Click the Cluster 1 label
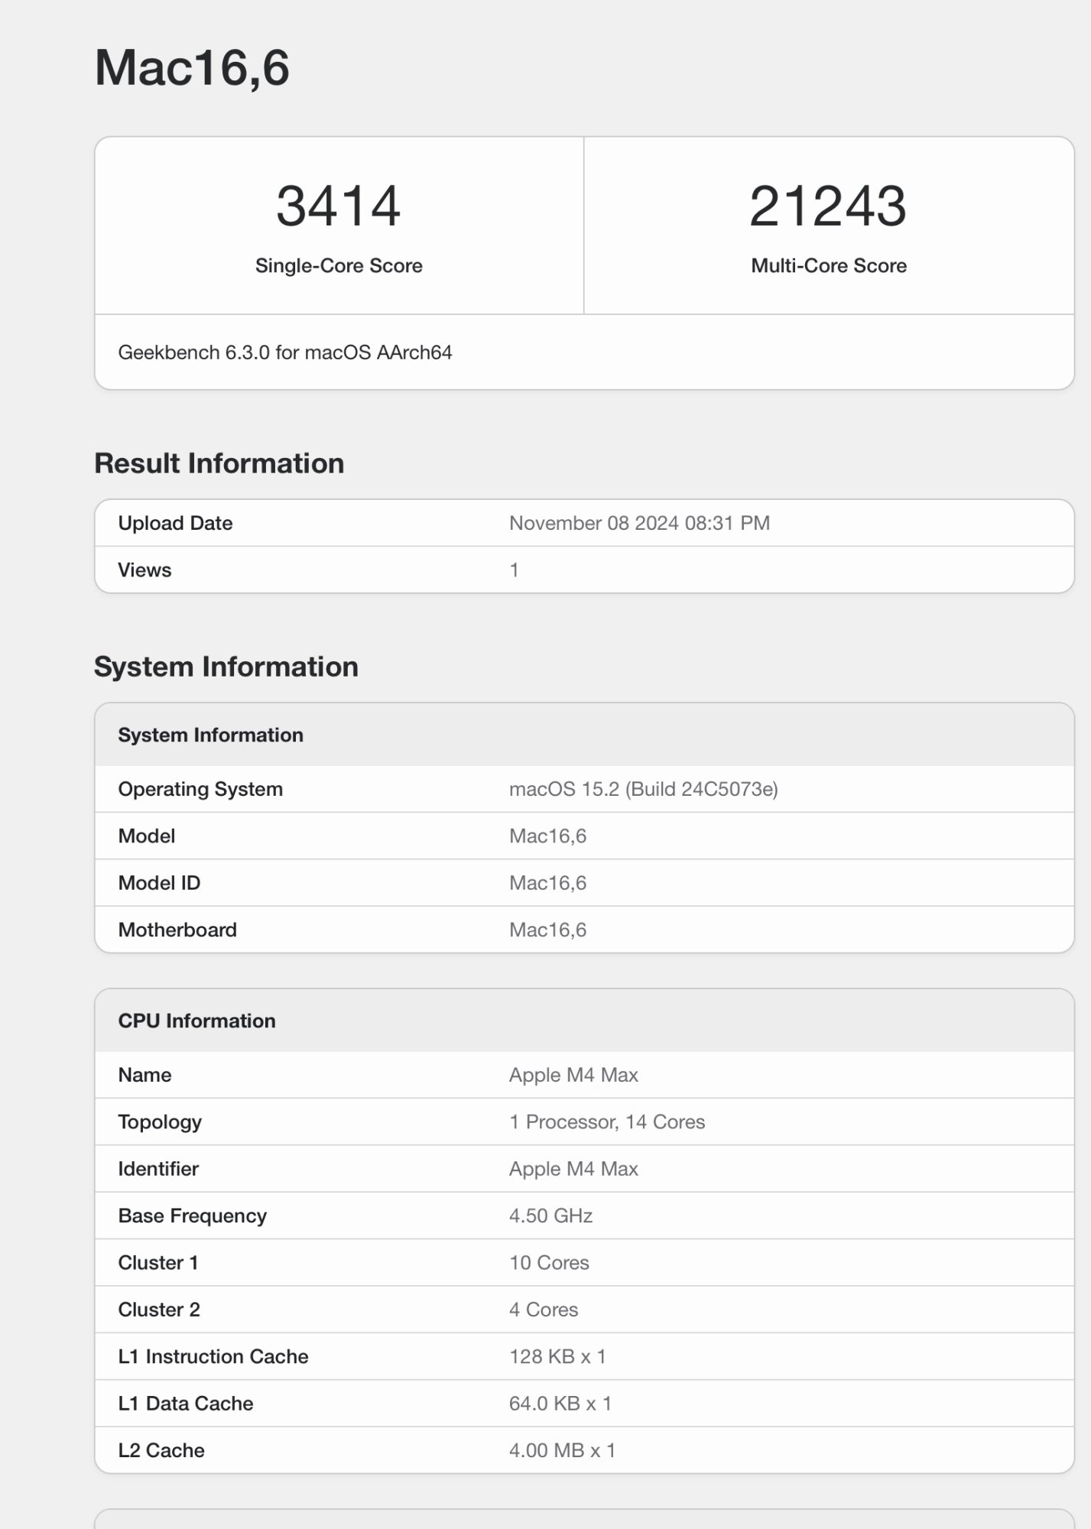1091x1529 pixels. [x=158, y=1263]
